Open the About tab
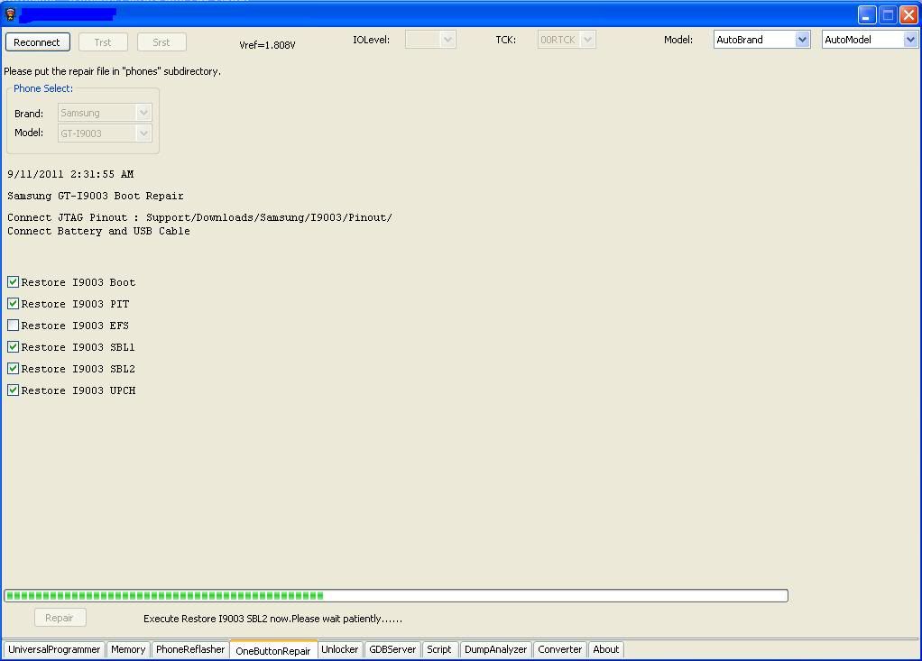The width and height of the screenshot is (922, 661). coord(605,649)
